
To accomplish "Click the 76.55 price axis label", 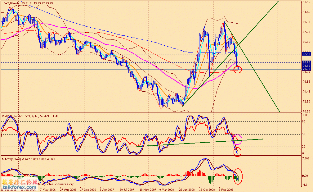I will [306, 82].
